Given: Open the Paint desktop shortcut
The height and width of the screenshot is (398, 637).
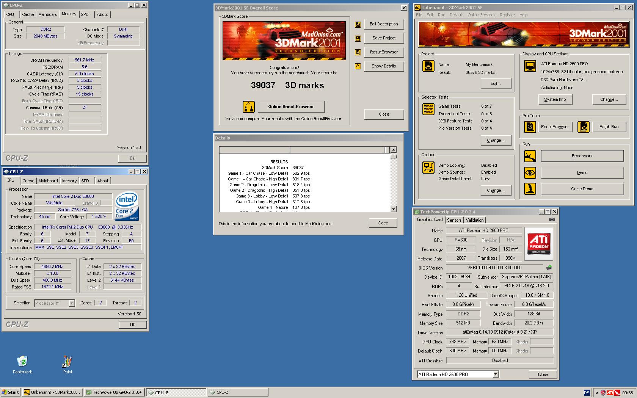Looking at the screenshot, I should click(67, 361).
